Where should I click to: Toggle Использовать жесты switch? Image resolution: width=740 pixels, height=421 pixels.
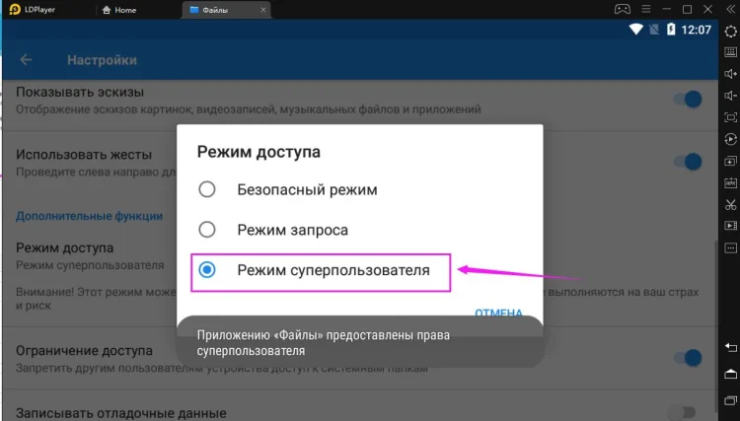click(x=688, y=162)
